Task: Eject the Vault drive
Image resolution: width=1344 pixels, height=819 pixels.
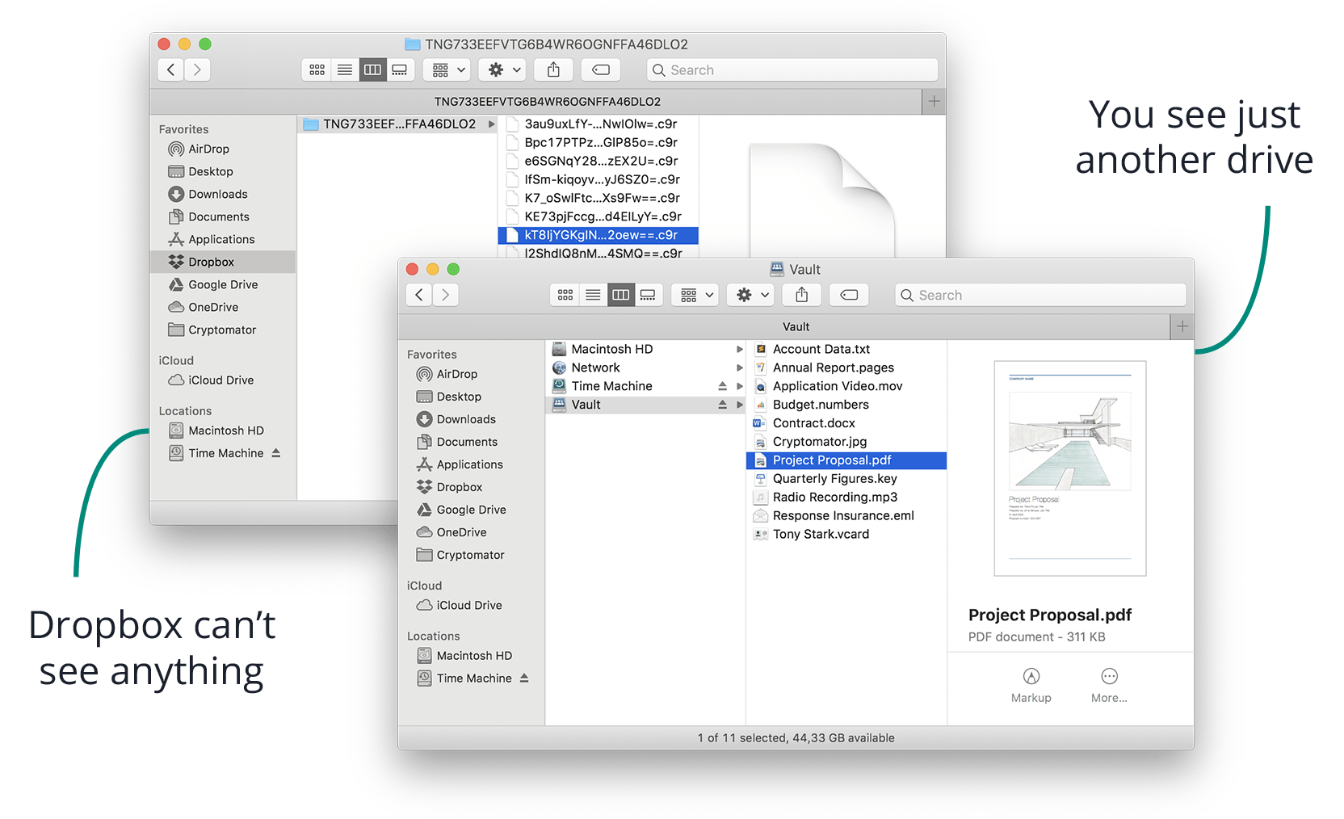Action: (722, 405)
